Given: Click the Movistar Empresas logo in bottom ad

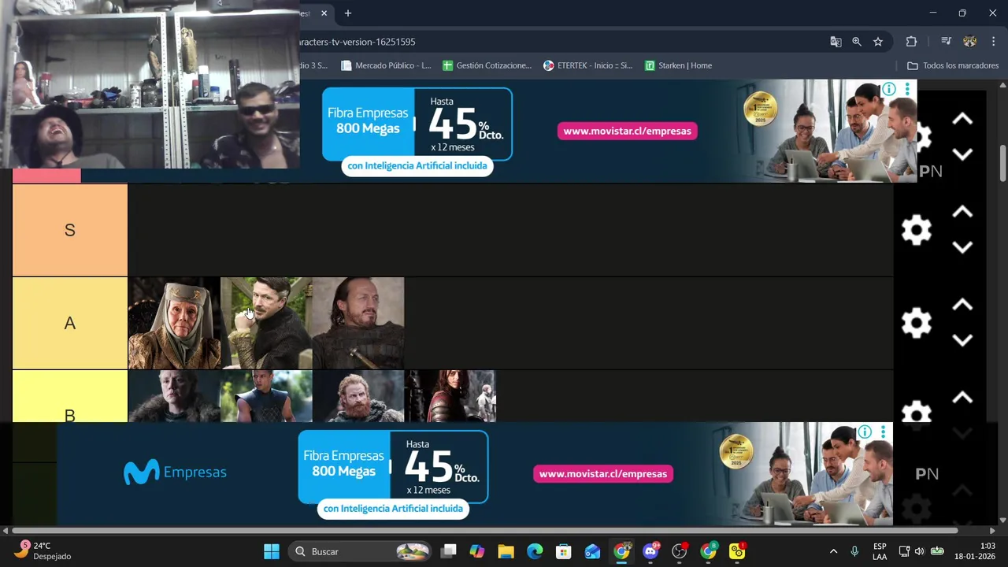Looking at the screenshot, I should coord(175,472).
